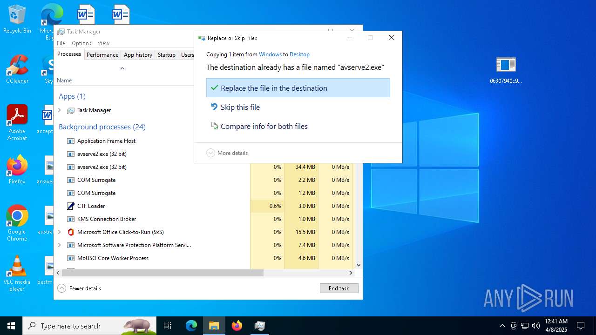Open the Options menu in Task Manager
The height and width of the screenshot is (335, 596).
[81, 43]
